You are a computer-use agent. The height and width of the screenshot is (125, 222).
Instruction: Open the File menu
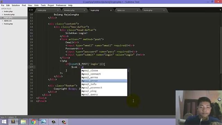[2, 5]
